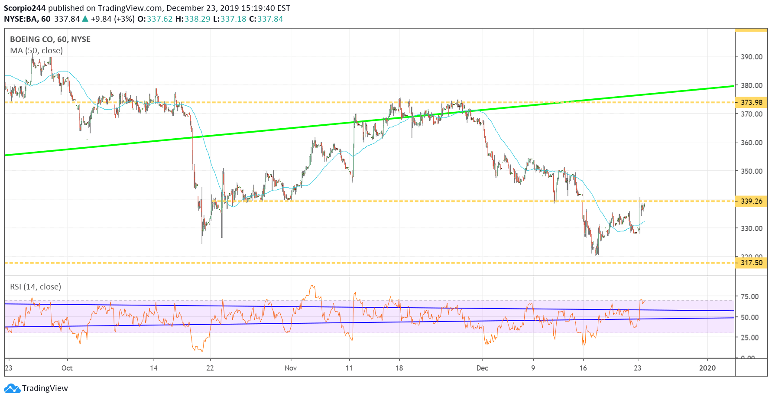This screenshot has width=772, height=400.
Task: Click the 339.26 price level label
Action: tap(751, 201)
